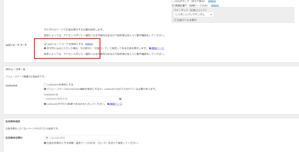Open 解説ページ link in [ad] shortcode section
The image size is (299, 152).
tap(158, 49)
